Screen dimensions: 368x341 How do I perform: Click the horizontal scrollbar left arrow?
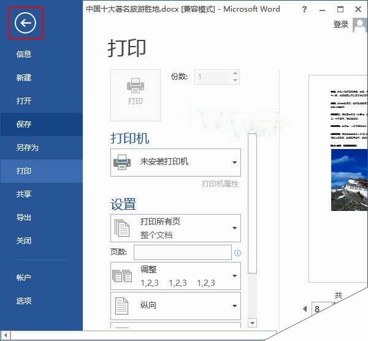(5, 335)
